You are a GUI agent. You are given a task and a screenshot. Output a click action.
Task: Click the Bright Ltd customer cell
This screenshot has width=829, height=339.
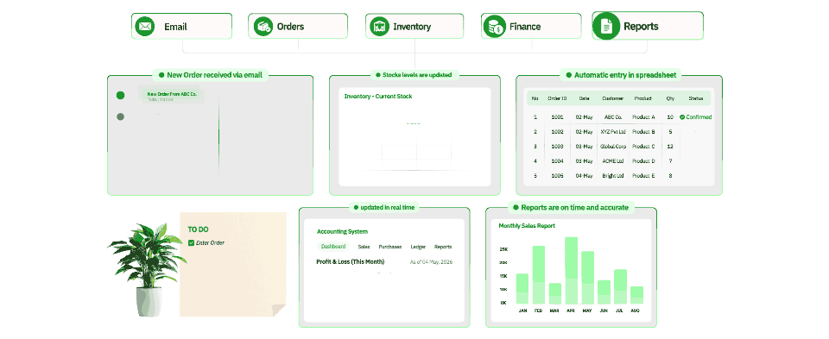613,175
